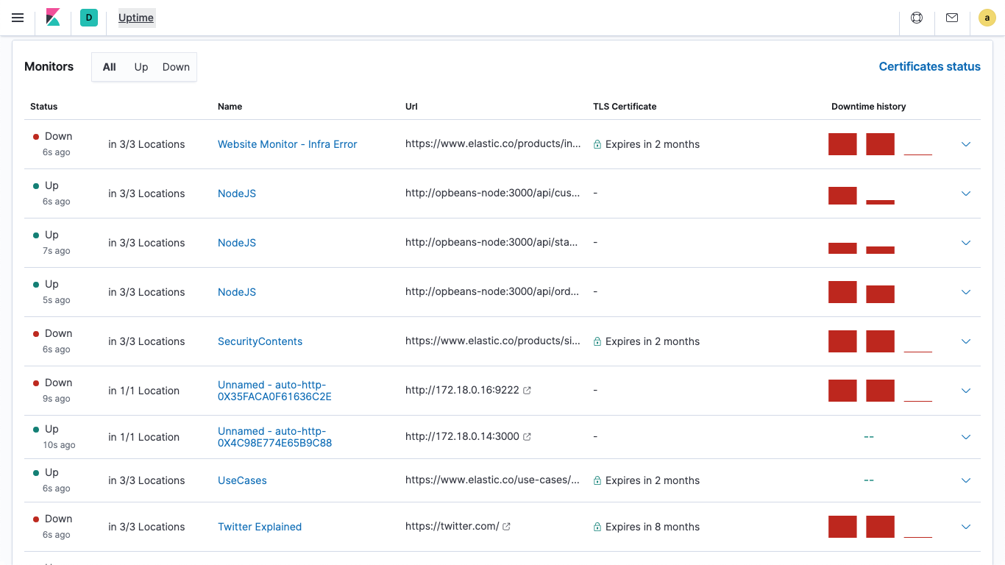Expand the NodeJS api/cus row details
The height and width of the screenshot is (565, 1005).
point(966,193)
